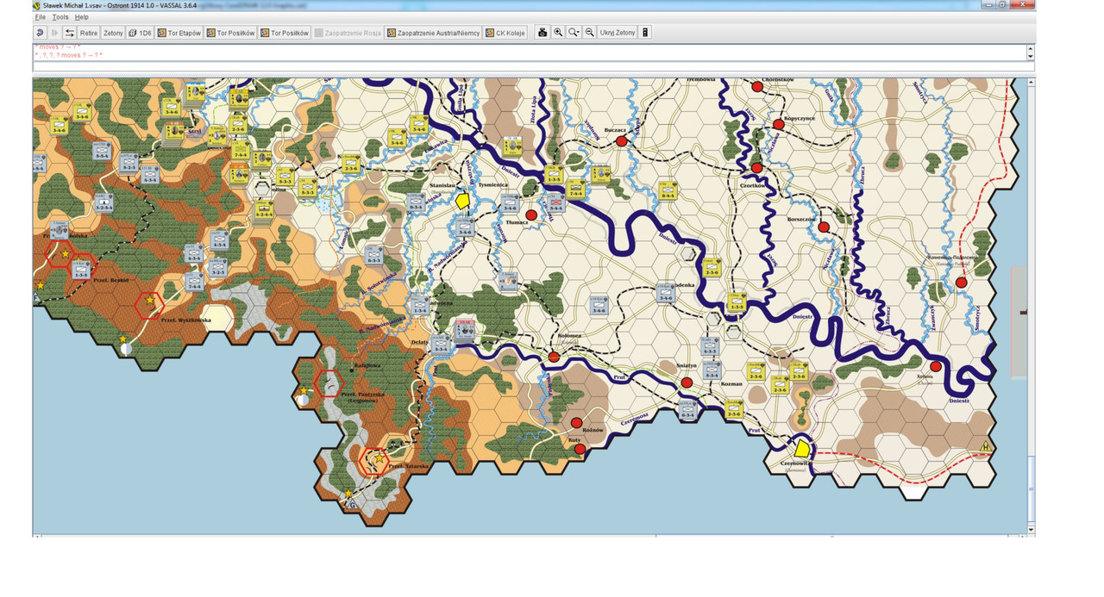Click the red city dot at Borszczów
Image resolution: width=1104 pixels, height=597 pixels.
[x=824, y=227]
